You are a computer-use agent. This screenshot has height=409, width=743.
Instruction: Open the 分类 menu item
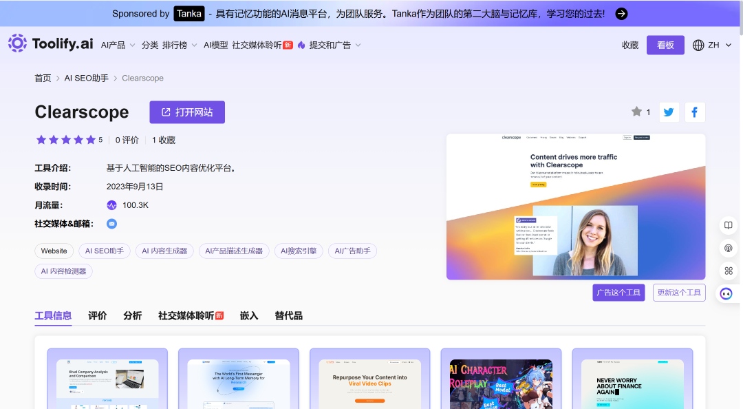tap(150, 45)
